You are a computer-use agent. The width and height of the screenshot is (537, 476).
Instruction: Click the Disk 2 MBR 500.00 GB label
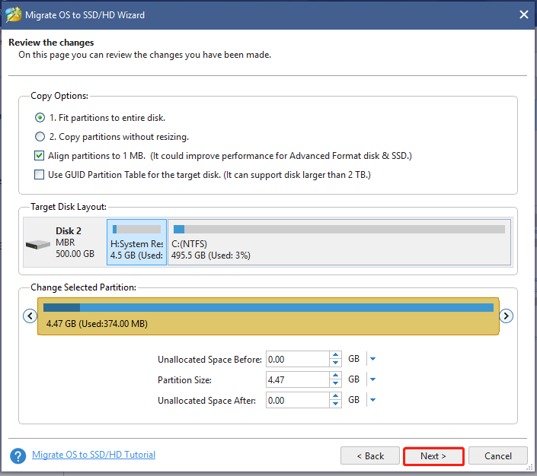[75, 242]
